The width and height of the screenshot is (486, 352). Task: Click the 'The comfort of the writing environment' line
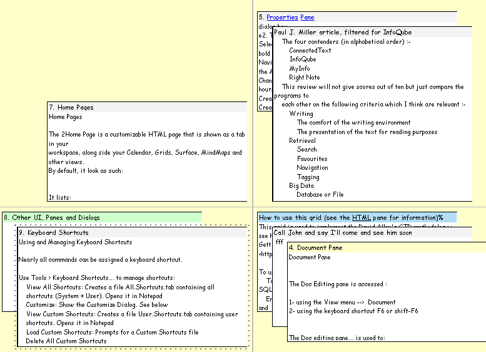click(353, 123)
